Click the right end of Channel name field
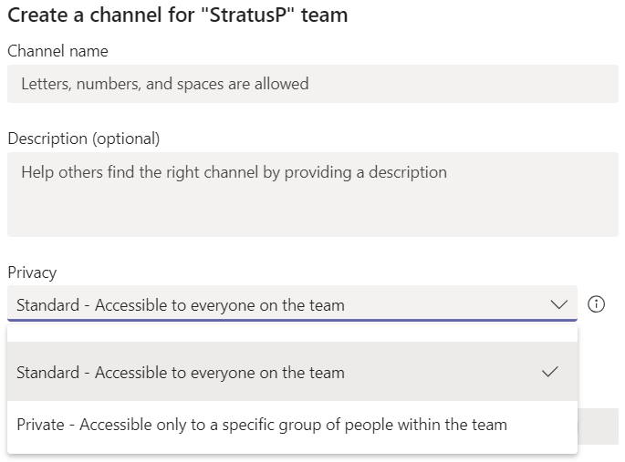This screenshot has width=625, height=462. click(593, 84)
